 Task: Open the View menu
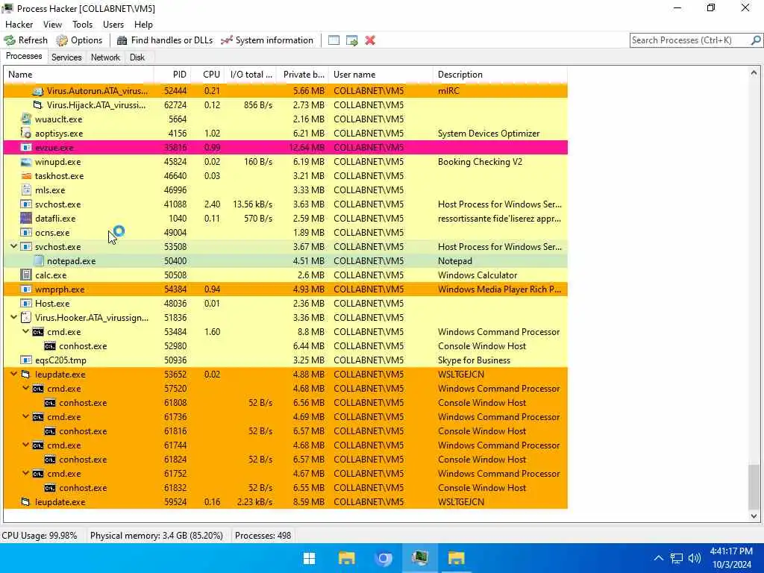(x=52, y=25)
